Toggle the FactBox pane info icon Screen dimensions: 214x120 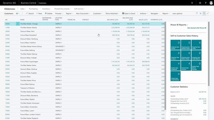(x=204, y=13)
